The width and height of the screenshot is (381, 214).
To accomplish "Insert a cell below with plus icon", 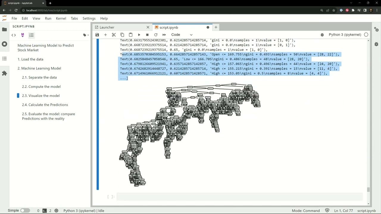I will 105,35.
